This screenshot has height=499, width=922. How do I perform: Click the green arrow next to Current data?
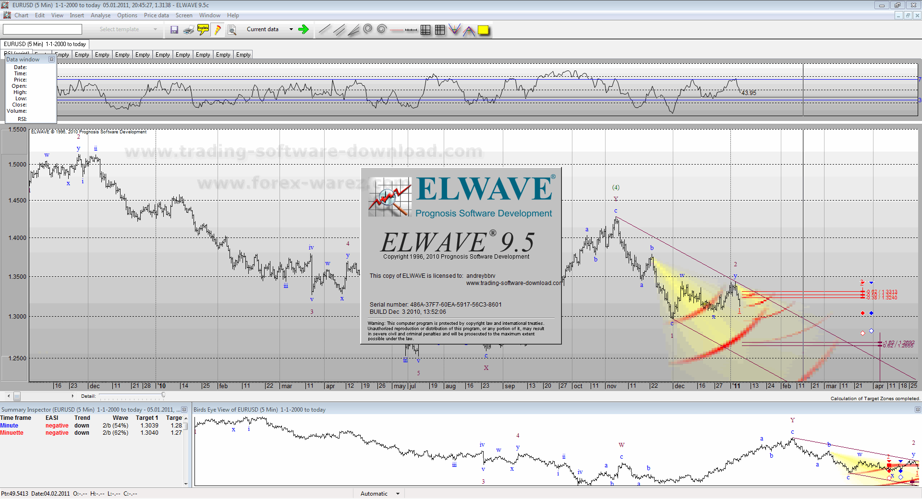(x=303, y=30)
